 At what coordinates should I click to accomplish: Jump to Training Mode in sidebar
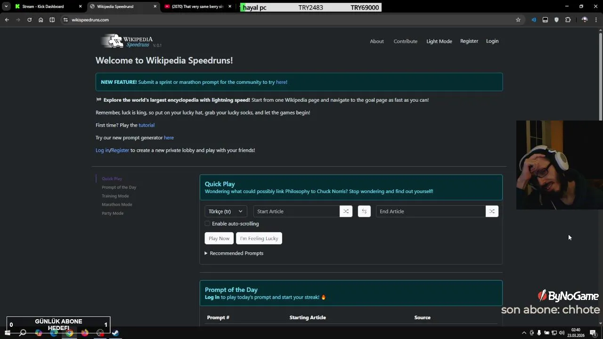pos(115,196)
